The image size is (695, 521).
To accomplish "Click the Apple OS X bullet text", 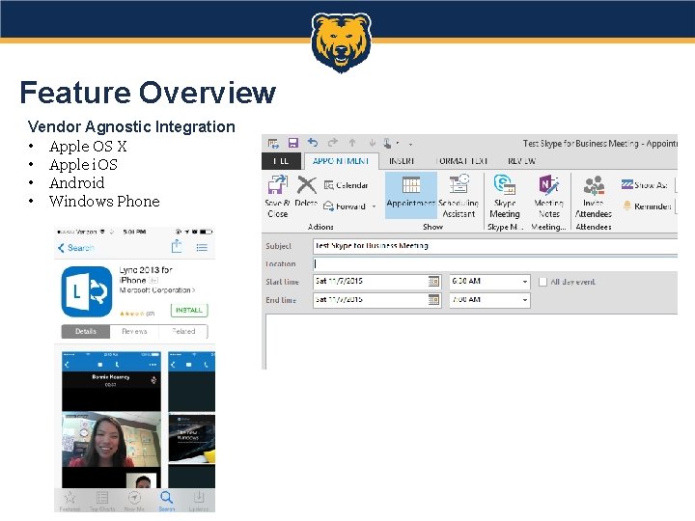I will 88,147.
